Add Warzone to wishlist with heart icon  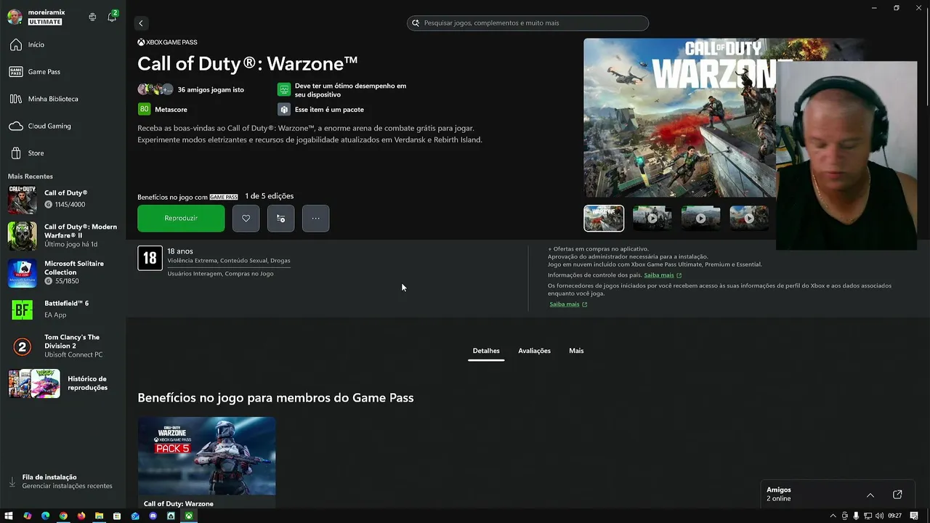[246, 218]
